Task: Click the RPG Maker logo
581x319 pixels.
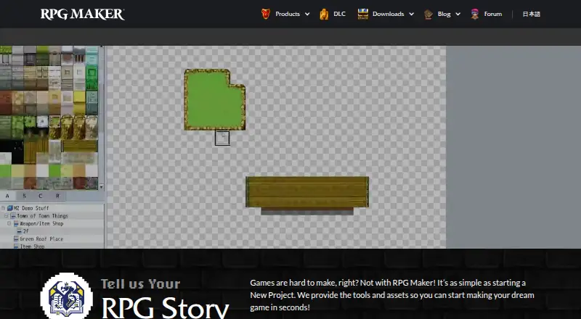Action: pyautogui.click(x=82, y=14)
